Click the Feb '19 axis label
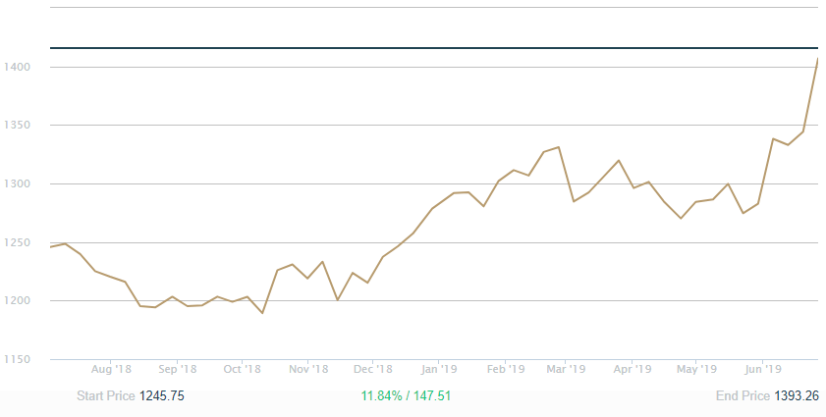This screenshot has height=417, width=826. [x=505, y=369]
